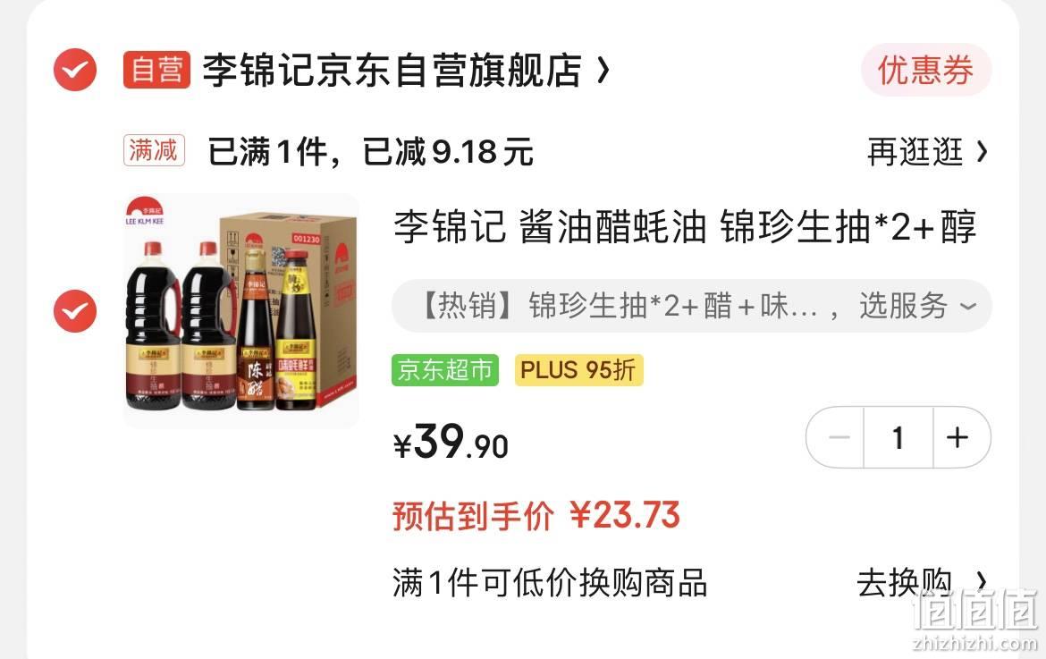Open the soy sauce bundle product image
The width and height of the screenshot is (1046, 659).
240,311
